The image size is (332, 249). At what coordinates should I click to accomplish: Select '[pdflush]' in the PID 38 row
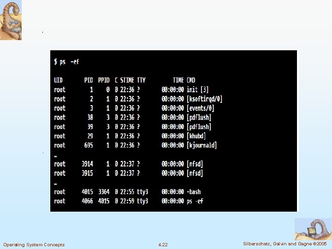coord(199,118)
